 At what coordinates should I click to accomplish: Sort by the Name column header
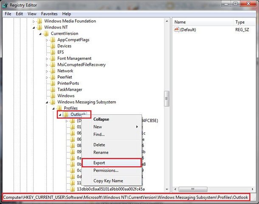tap(203, 22)
